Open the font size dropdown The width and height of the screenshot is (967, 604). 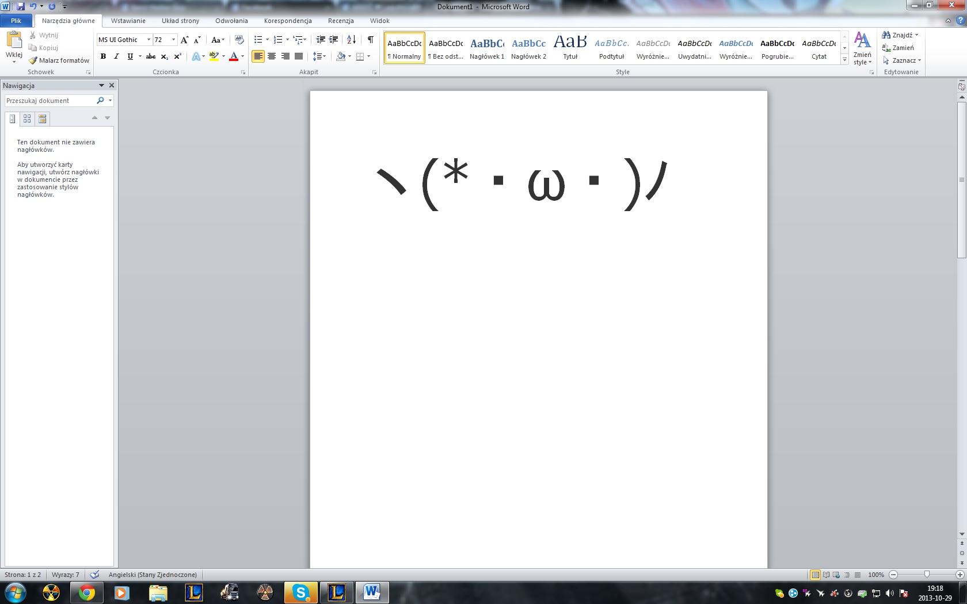click(173, 40)
